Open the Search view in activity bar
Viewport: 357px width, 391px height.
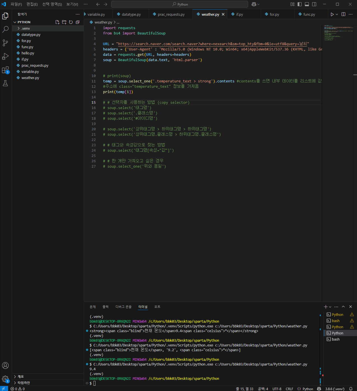pos(5,29)
